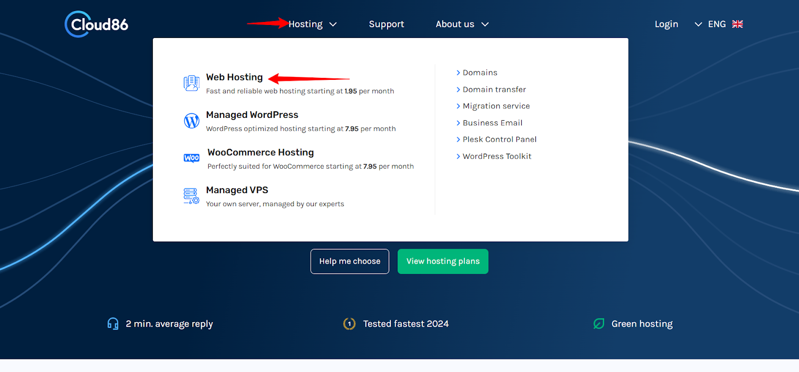Viewport: 799px width, 372px height.
Task: Click the laurel badge icon by Tested fastest
Action: click(349, 324)
